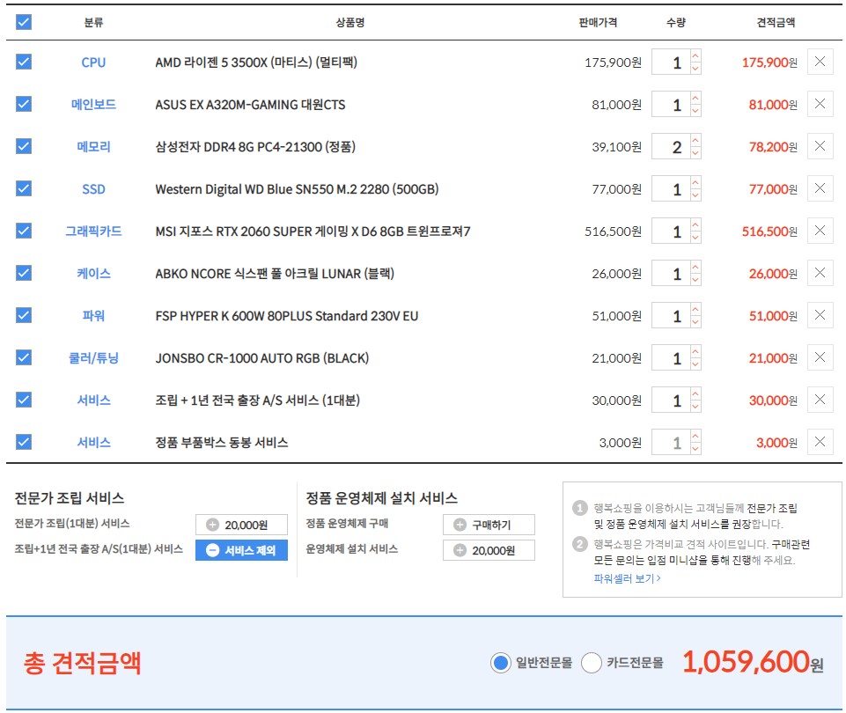Open the 메모리 category link
Image resolution: width=846 pixels, height=713 pixels.
point(93,147)
